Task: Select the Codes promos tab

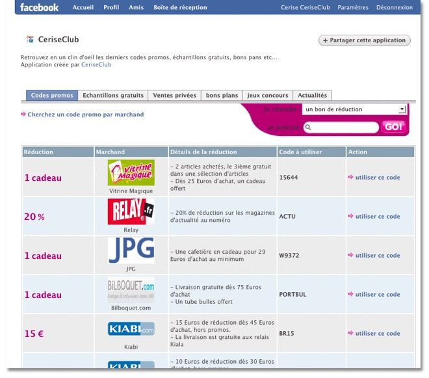Action: [x=52, y=96]
